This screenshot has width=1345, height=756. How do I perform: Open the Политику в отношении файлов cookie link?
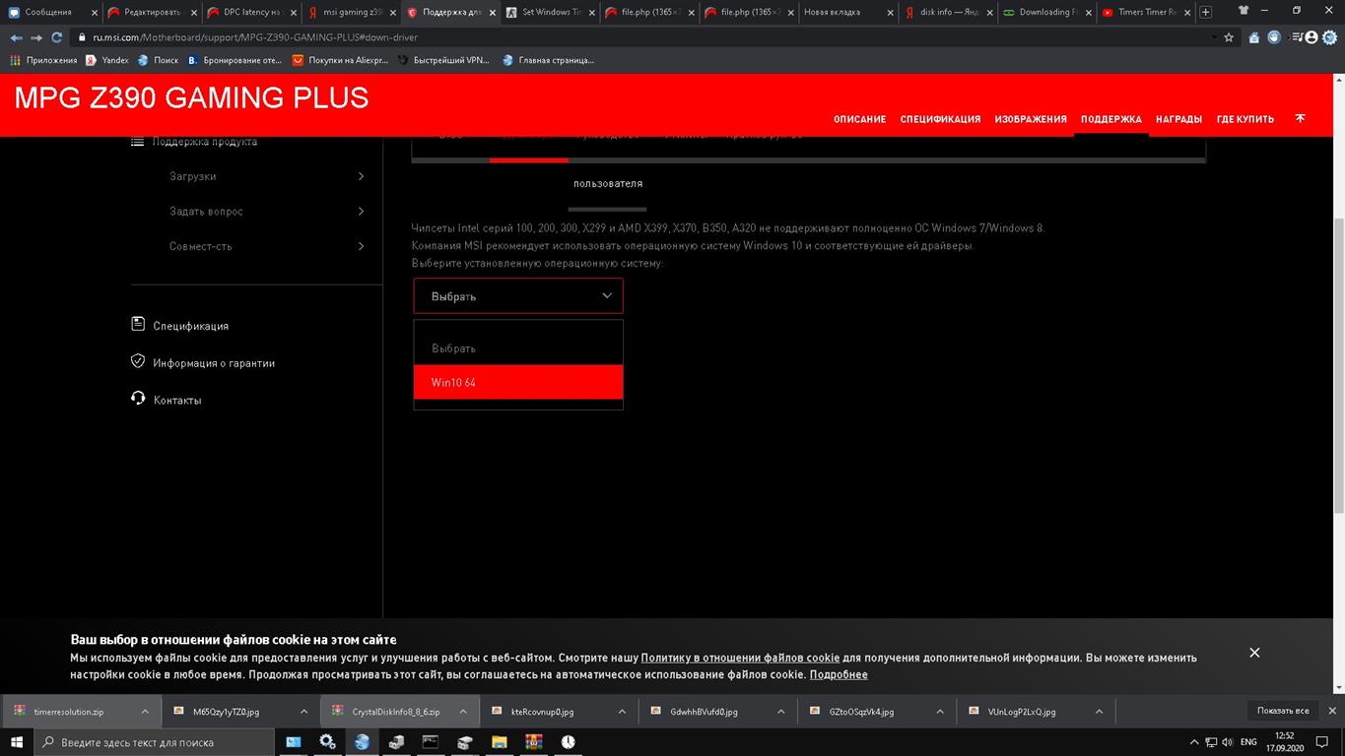(740, 658)
